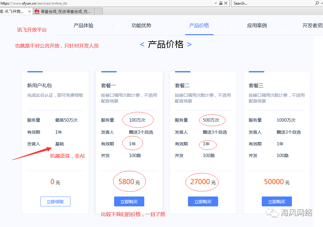Click the Search input field
This screenshot has height=227, width=323.
273,3
